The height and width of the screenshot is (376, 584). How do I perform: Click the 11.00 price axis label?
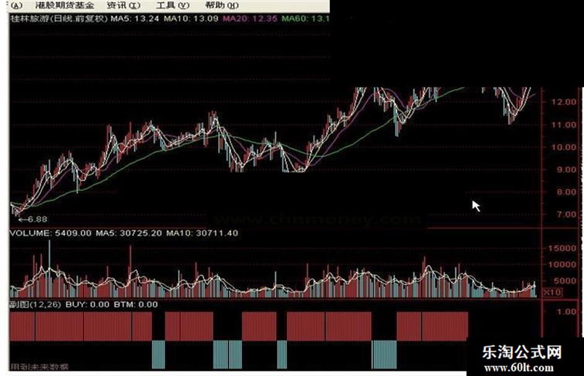coord(564,125)
